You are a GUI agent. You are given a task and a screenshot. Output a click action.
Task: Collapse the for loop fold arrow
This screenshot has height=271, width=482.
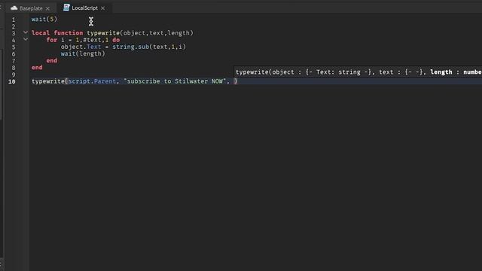point(26,39)
